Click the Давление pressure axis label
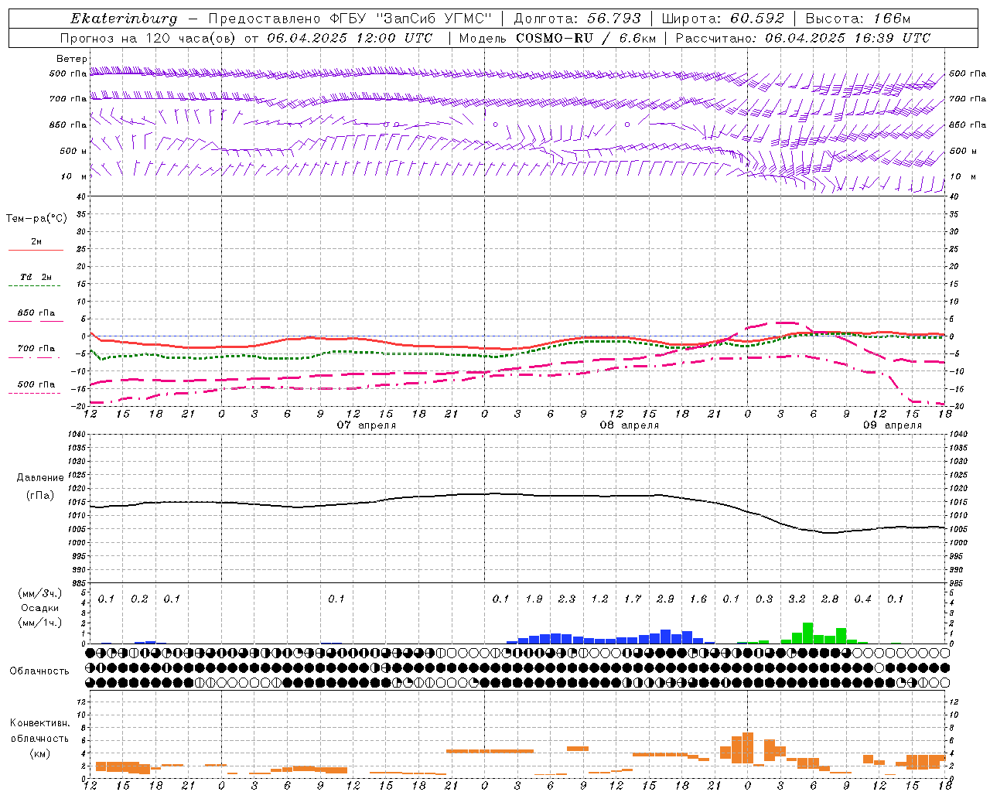Screen dimensions: 990x792 [x=40, y=477]
